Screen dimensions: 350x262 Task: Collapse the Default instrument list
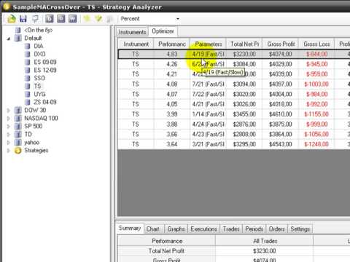point(9,39)
